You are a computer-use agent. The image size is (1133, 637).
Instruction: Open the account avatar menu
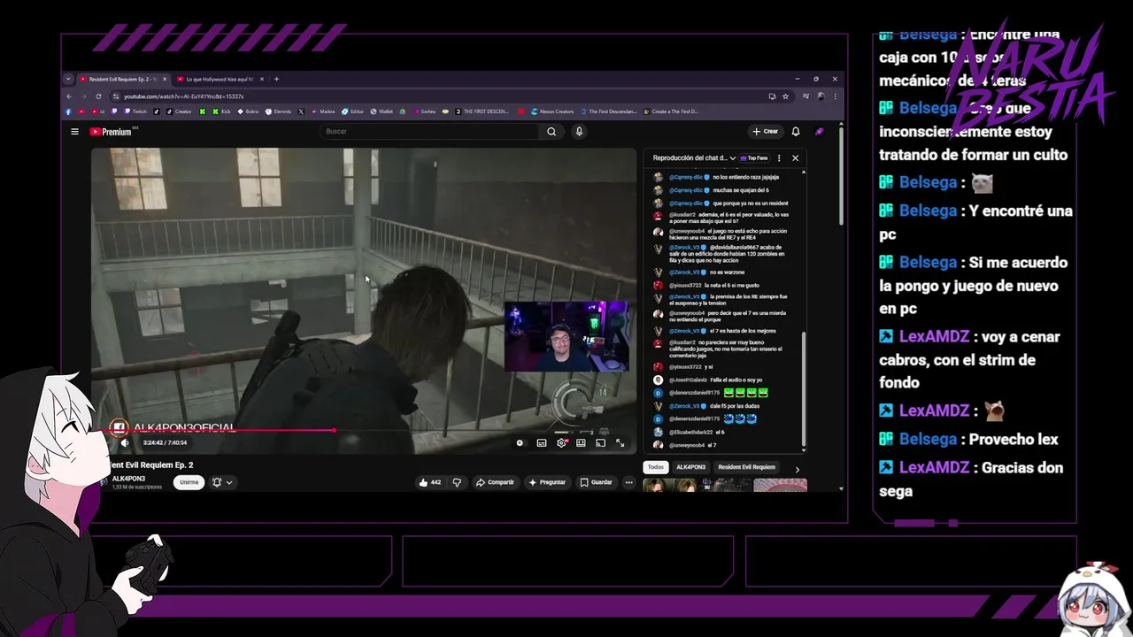tap(820, 132)
